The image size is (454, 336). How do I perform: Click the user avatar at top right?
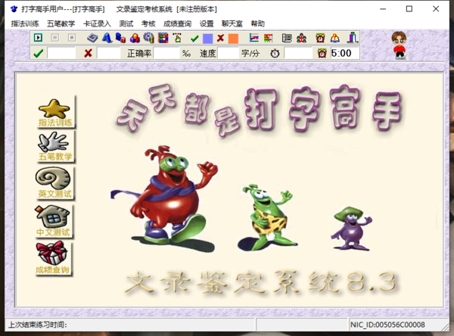click(399, 45)
